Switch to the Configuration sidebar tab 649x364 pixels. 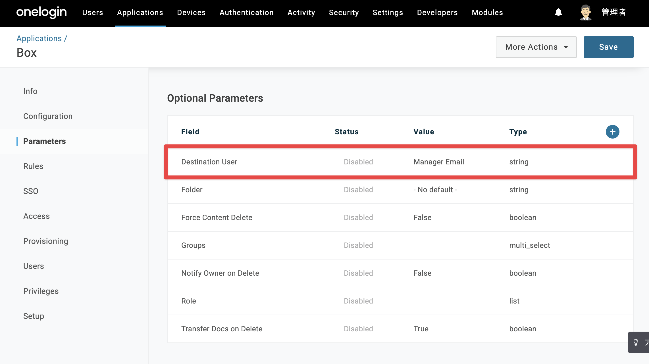coord(48,116)
